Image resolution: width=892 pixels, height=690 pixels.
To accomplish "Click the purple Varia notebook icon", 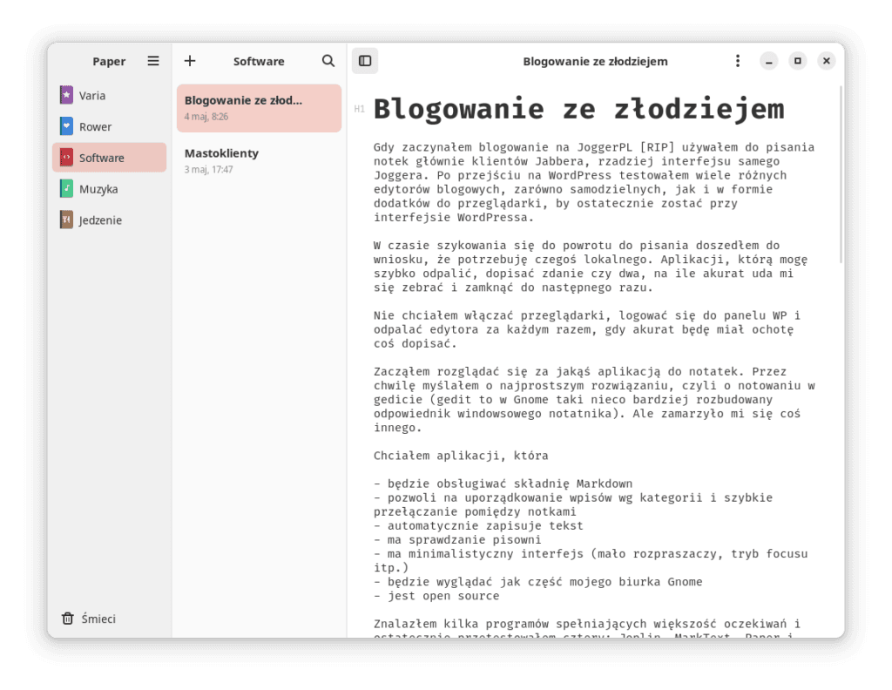I will [66, 95].
